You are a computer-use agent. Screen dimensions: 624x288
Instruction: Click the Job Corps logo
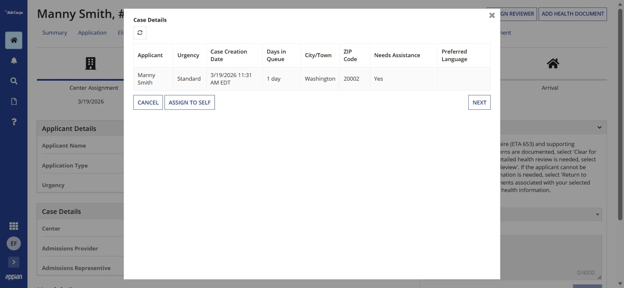[x=14, y=12]
